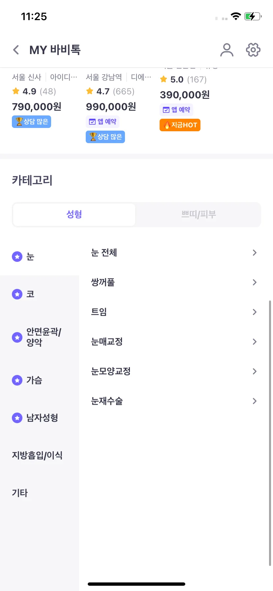Image resolution: width=273 pixels, height=591 pixels.
Task: Tap the star icon beside 눈 category
Action: pyautogui.click(x=17, y=257)
